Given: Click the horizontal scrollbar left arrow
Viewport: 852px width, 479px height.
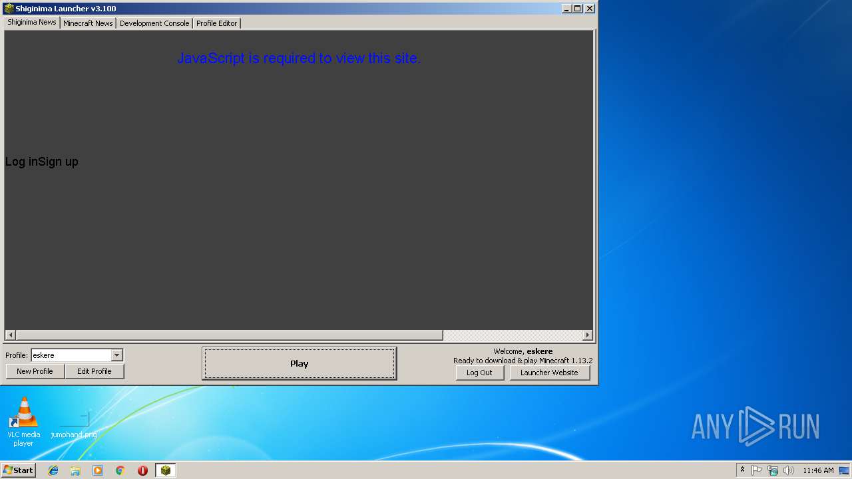Looking at the screenshot, I should click(x=11, y=335).
